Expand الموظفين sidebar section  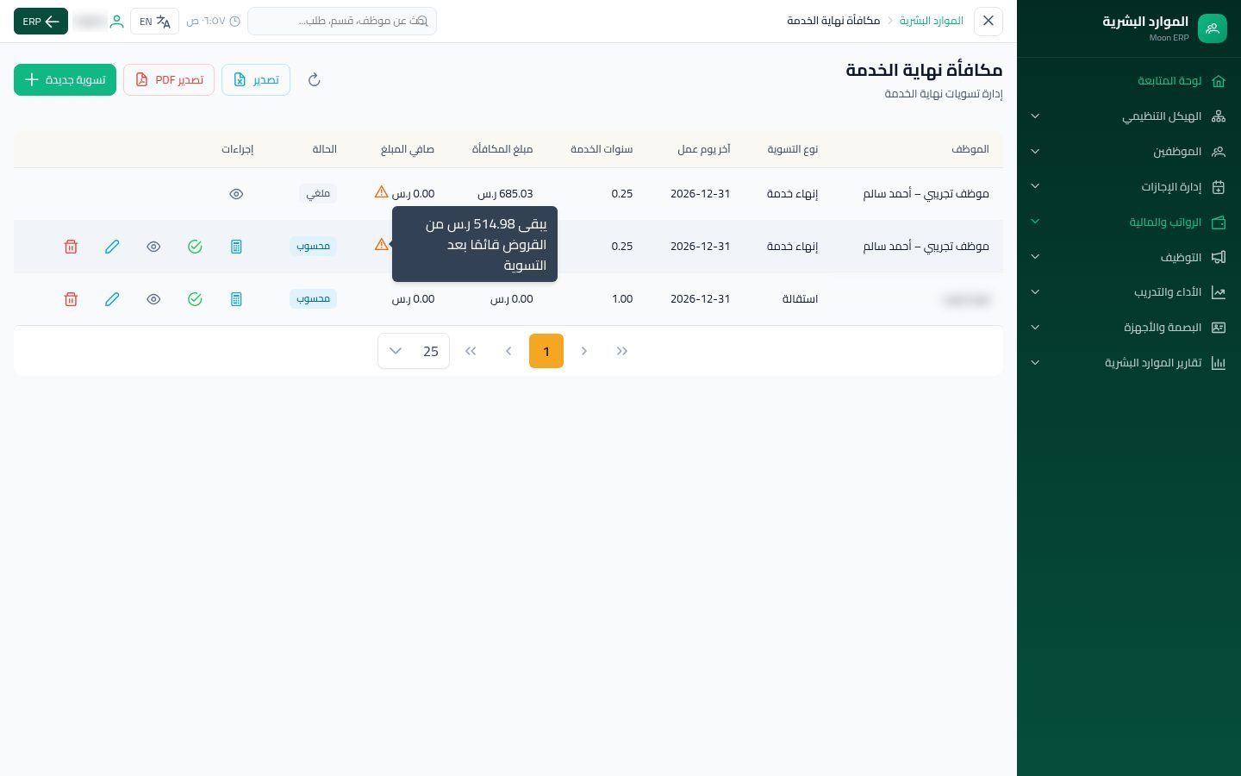click(x=1129, y=152)
